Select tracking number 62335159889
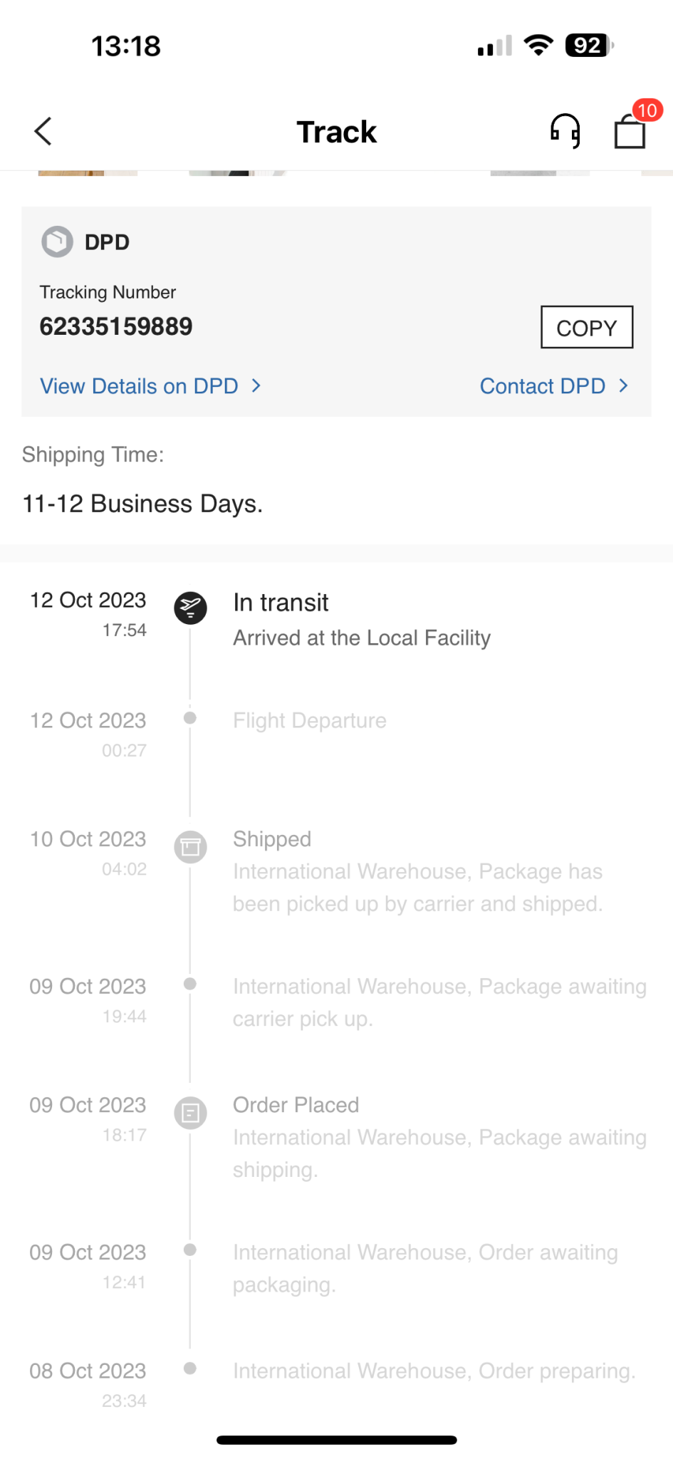Viewport: 673px width, 1459px height. click(116, 326)
